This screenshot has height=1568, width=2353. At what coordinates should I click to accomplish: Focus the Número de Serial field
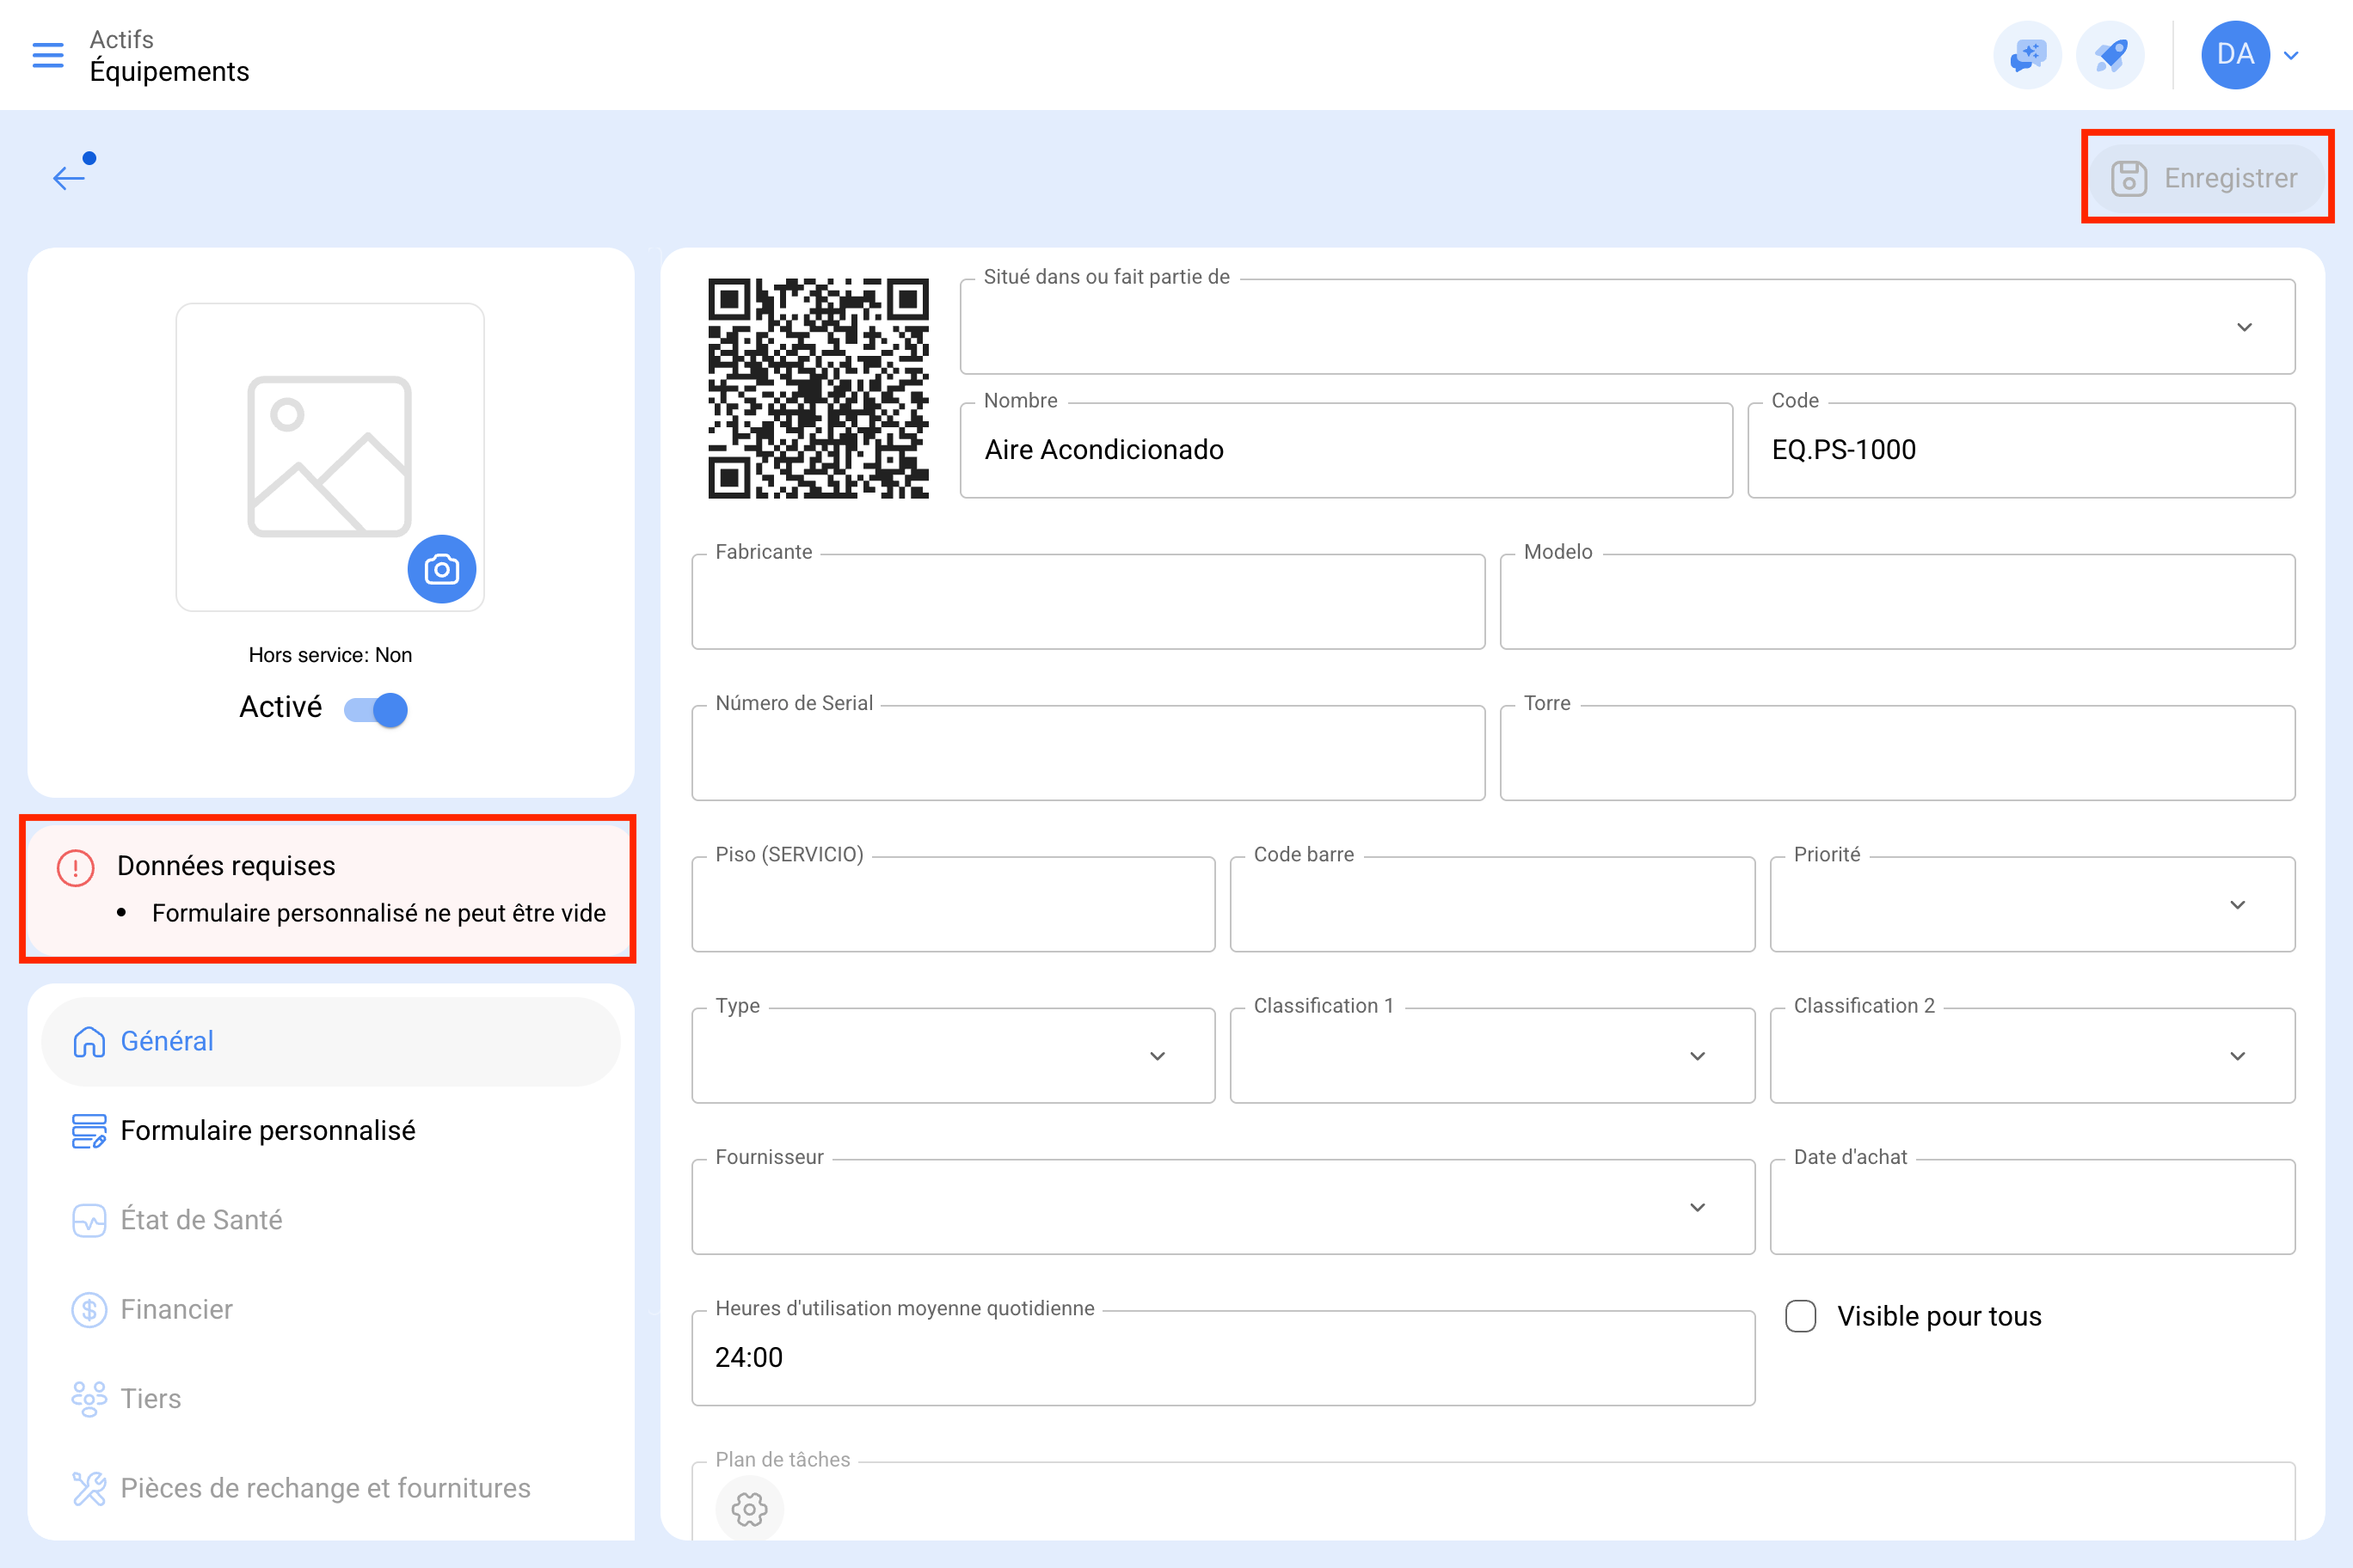1087,753
